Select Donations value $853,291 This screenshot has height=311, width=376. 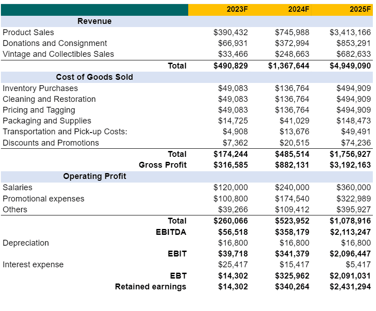[x=353, y=43]
